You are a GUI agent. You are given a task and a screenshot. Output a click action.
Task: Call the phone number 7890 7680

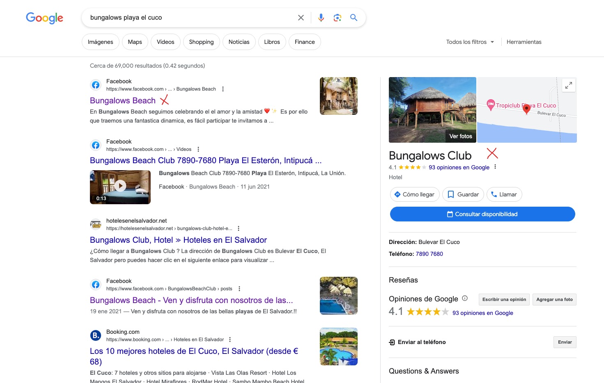tap(429, 254)
